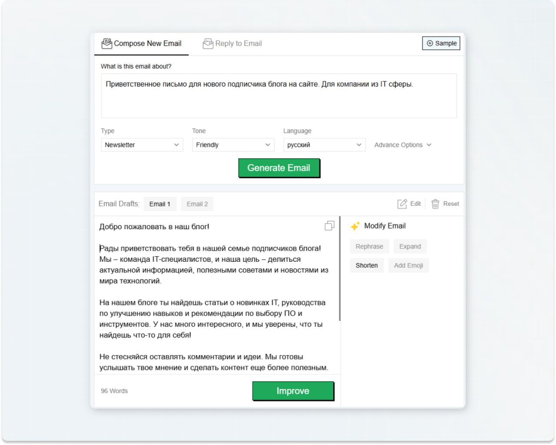Click the Modify Email sparkle icon

(x=355, y=226)
